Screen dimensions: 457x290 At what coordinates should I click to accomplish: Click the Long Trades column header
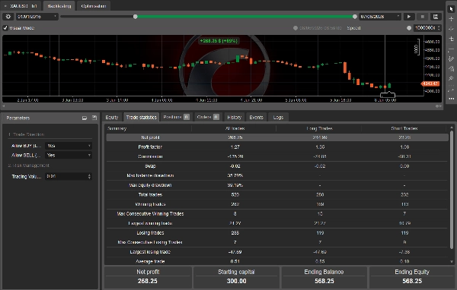319,128
